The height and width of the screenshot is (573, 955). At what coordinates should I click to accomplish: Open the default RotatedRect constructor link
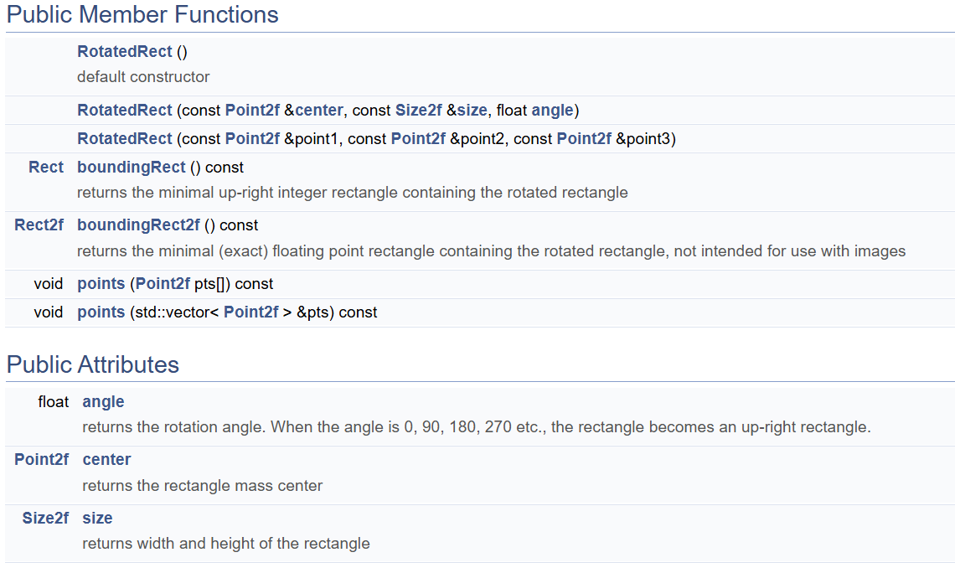[x=124, y=51]
